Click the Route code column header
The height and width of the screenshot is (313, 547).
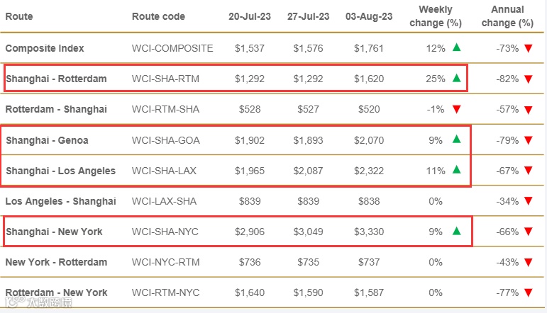tap(158, 16)
